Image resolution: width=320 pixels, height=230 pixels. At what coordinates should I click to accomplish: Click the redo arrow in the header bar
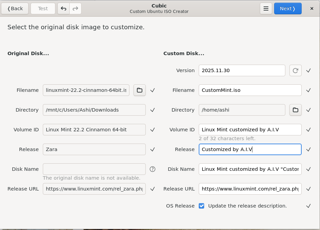(75, 9)
